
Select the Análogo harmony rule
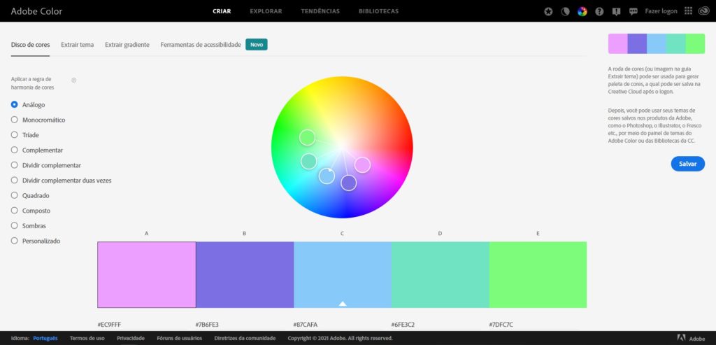coord(28,105)
